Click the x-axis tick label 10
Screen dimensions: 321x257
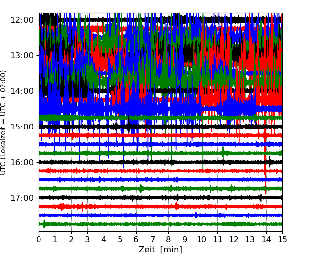[x=201, y=240]
